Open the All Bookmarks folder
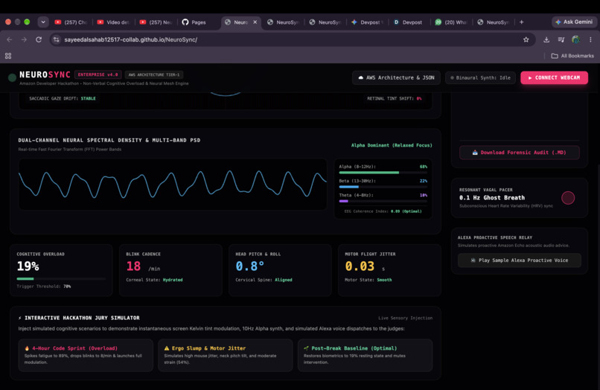600x390 pixels. [x=572, y=56]
